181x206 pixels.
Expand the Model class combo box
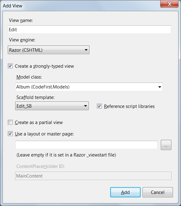click(x=89, y=87)
